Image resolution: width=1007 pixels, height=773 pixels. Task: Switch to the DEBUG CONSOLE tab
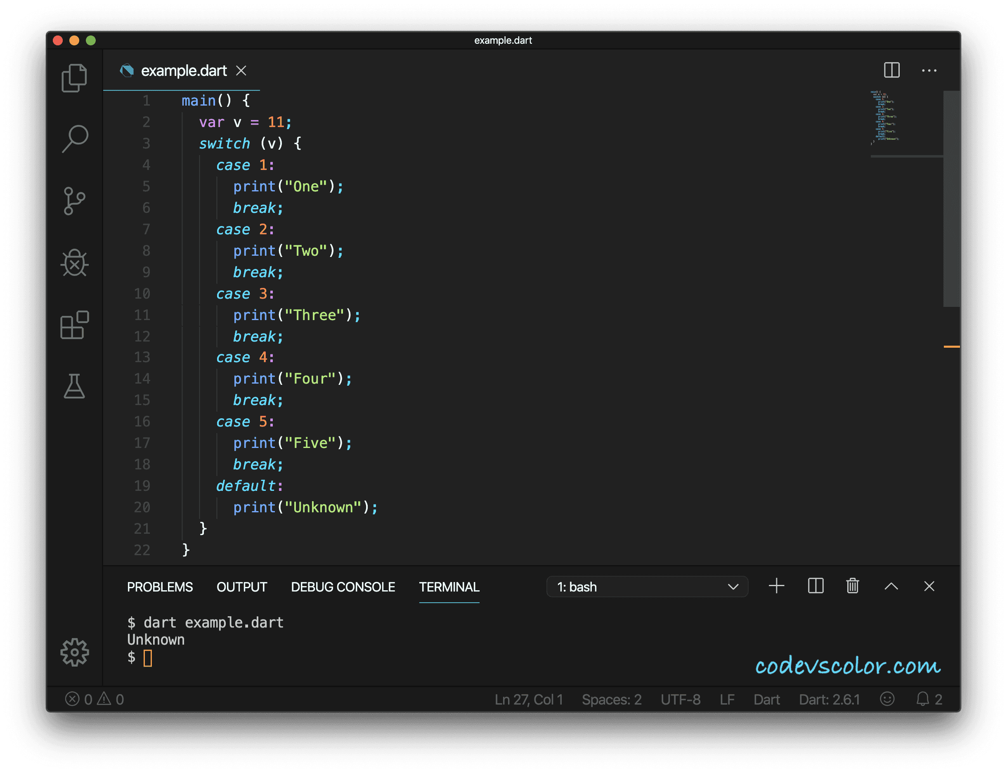click(x=343, y=587)
